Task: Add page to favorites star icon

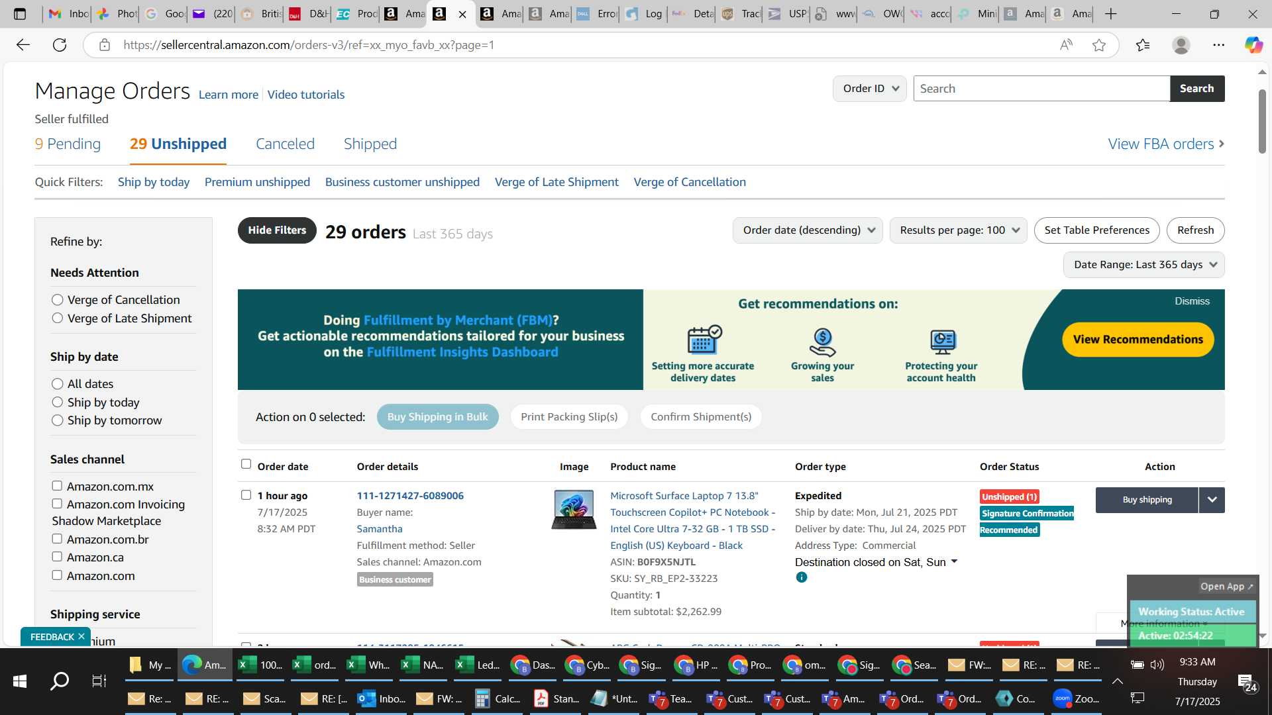Action: pos(1099,45)
